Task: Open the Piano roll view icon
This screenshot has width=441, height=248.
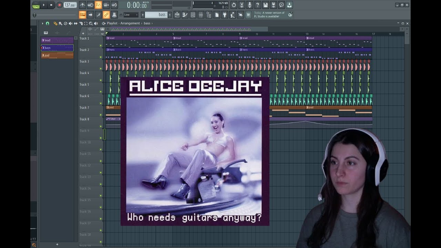Action: pyautogui.click(x=185, y=15)
